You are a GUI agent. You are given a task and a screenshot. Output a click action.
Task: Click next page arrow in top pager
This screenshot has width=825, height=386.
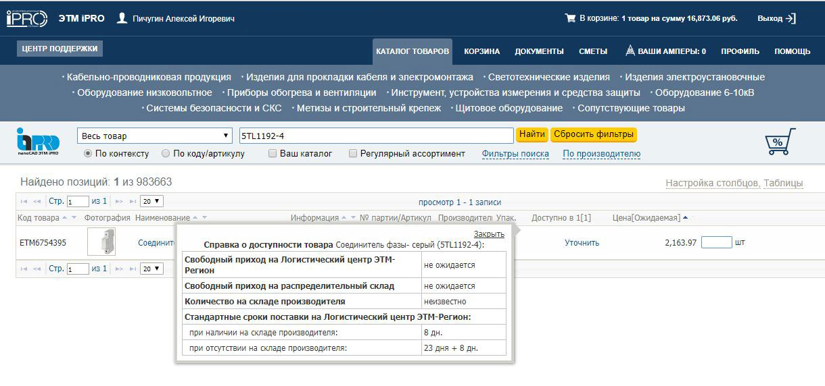119,201
